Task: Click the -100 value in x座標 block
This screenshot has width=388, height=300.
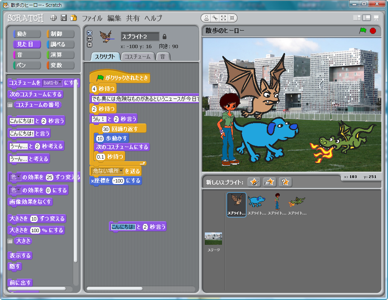Action: coord(118,181)
